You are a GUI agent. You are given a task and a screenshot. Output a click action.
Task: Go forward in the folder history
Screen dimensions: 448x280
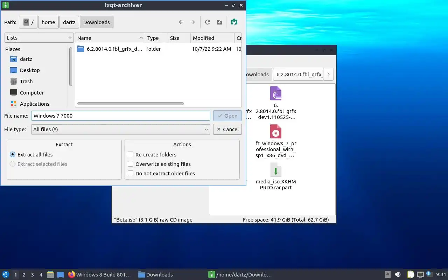(x=192, y=22)
